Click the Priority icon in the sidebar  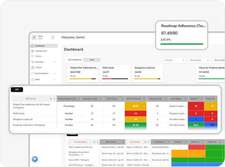pos(33,56)
